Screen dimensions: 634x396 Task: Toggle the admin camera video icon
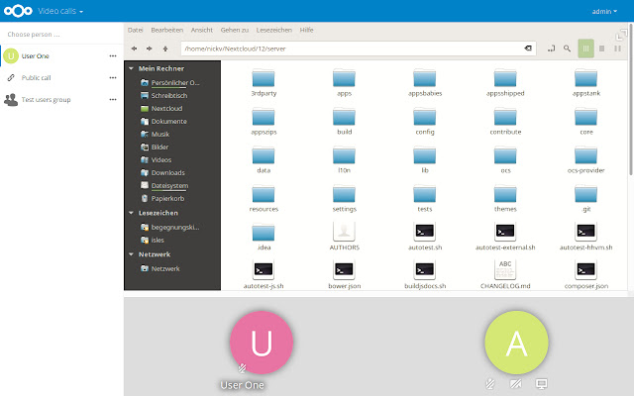[515, 383]
